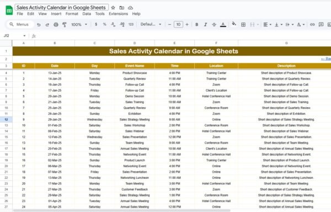Image resolution: width=331 pixels, height=212 pixels.
Task: Expand the Name box dropdown
Action: tap(24, 36)
